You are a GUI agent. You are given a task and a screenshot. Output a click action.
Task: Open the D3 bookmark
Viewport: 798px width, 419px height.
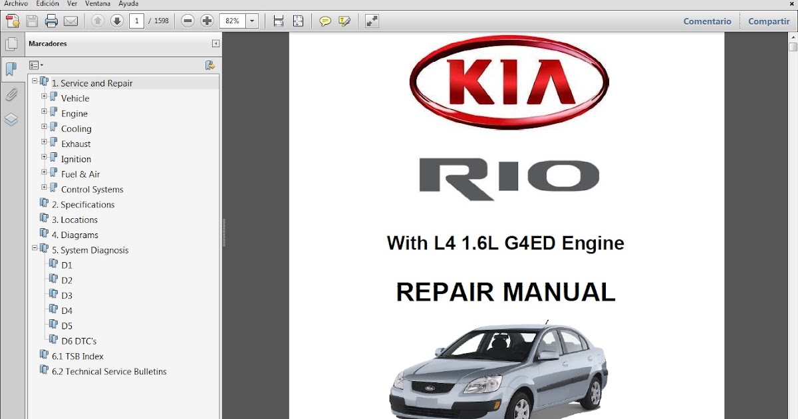tap(66, 295)
